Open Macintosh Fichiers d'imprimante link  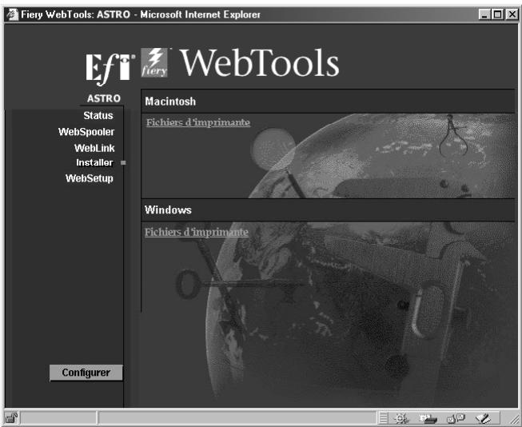point(198,122)
